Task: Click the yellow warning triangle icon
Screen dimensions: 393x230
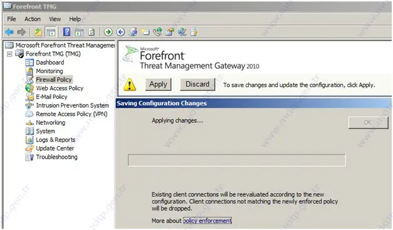Action: click(130, 85)
